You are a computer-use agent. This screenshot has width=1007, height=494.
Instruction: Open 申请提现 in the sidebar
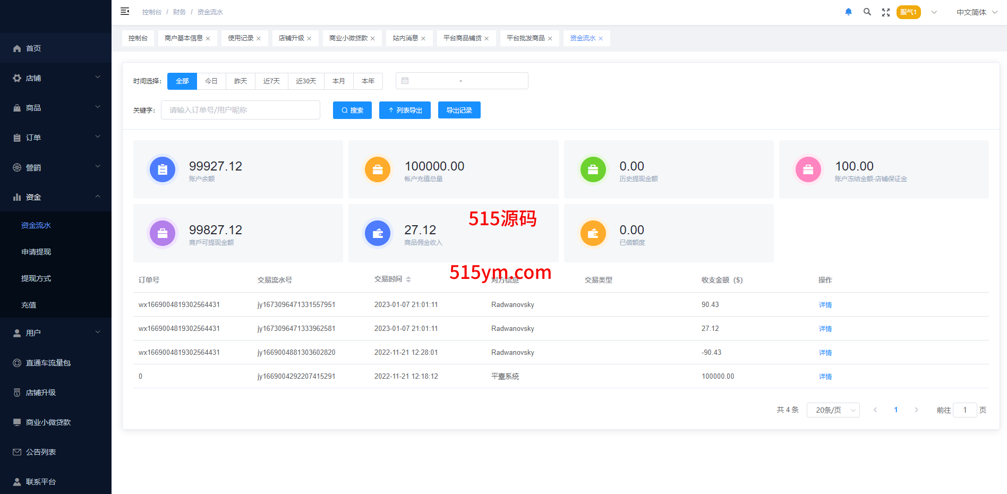(x=36, y=252)
